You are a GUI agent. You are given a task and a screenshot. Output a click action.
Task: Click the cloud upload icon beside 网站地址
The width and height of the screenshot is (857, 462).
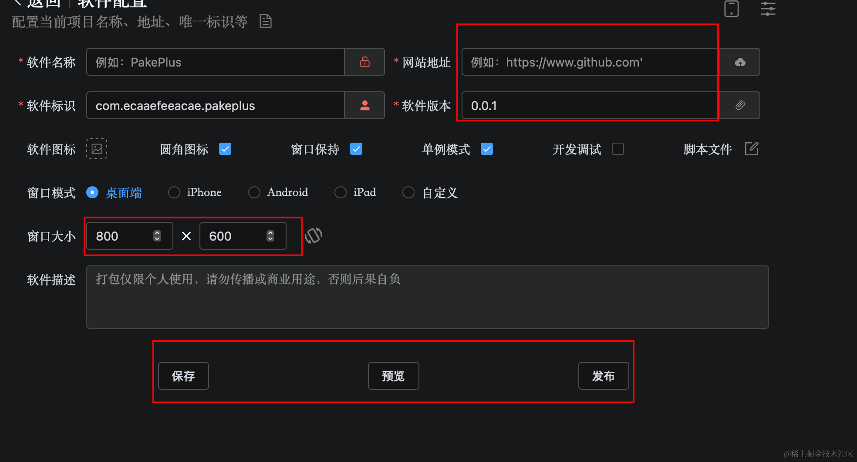(x=740, y=62)
